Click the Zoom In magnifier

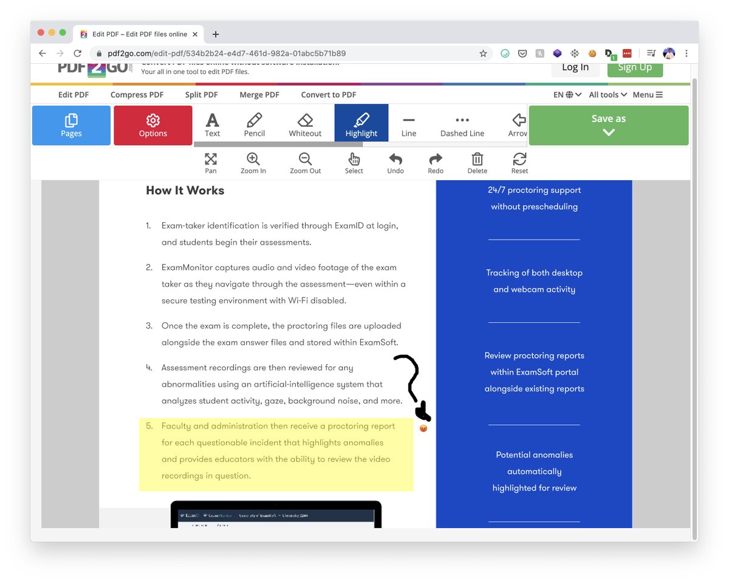tap(253, 163)
